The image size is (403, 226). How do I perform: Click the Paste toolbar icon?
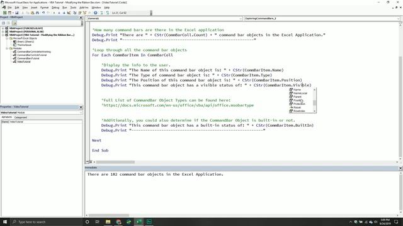pos(32,13)
